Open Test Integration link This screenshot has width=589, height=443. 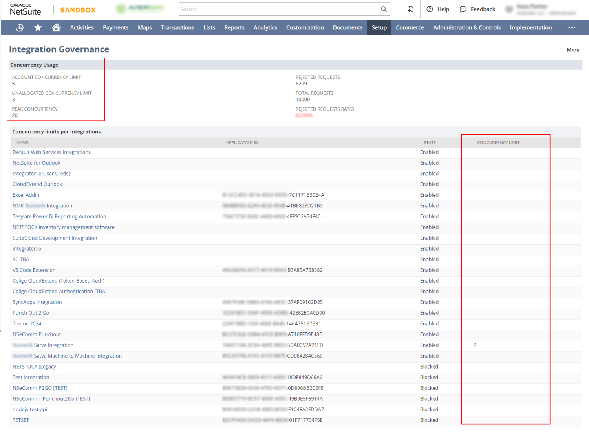(x=31, y=377)
